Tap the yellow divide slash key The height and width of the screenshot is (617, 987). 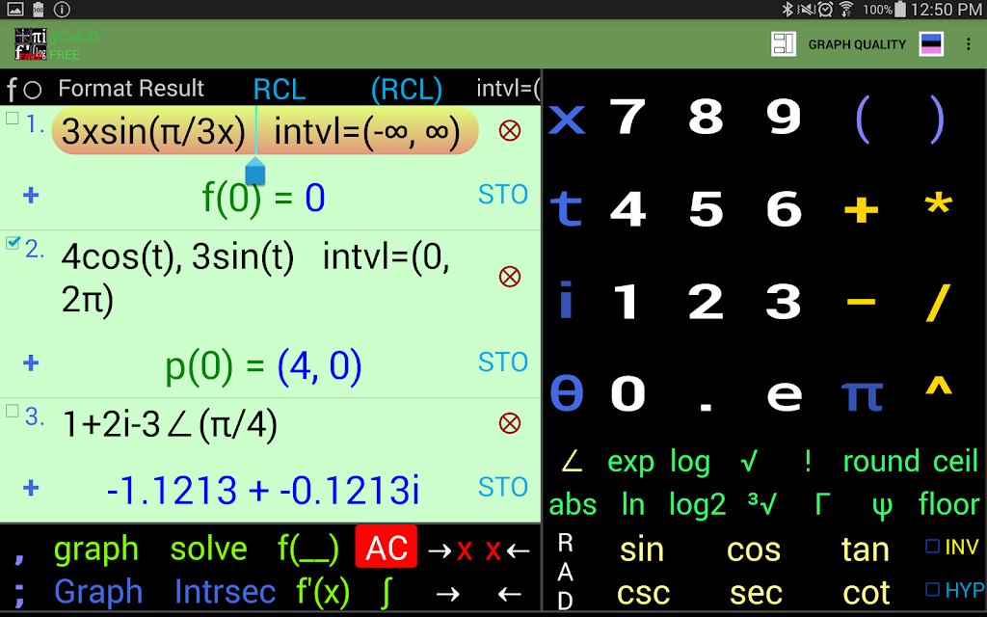coord(938,302)
